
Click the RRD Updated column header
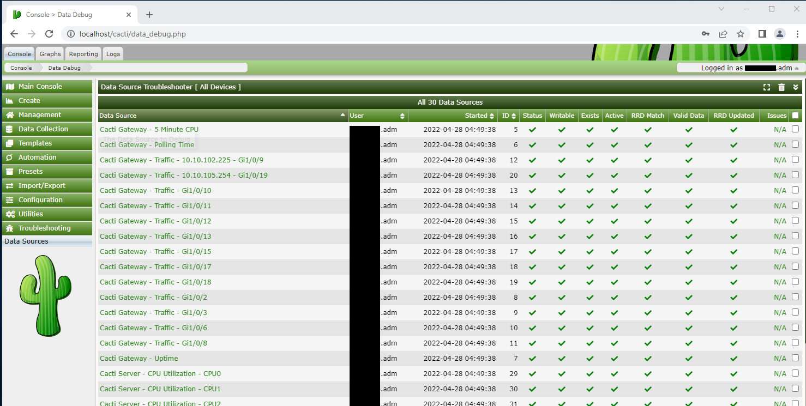733,116
